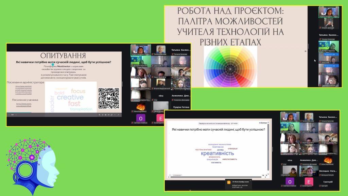This screenshot has height=196, width=348.
Task: Click the panel divider handle beside the title slide
Action: 308,46
